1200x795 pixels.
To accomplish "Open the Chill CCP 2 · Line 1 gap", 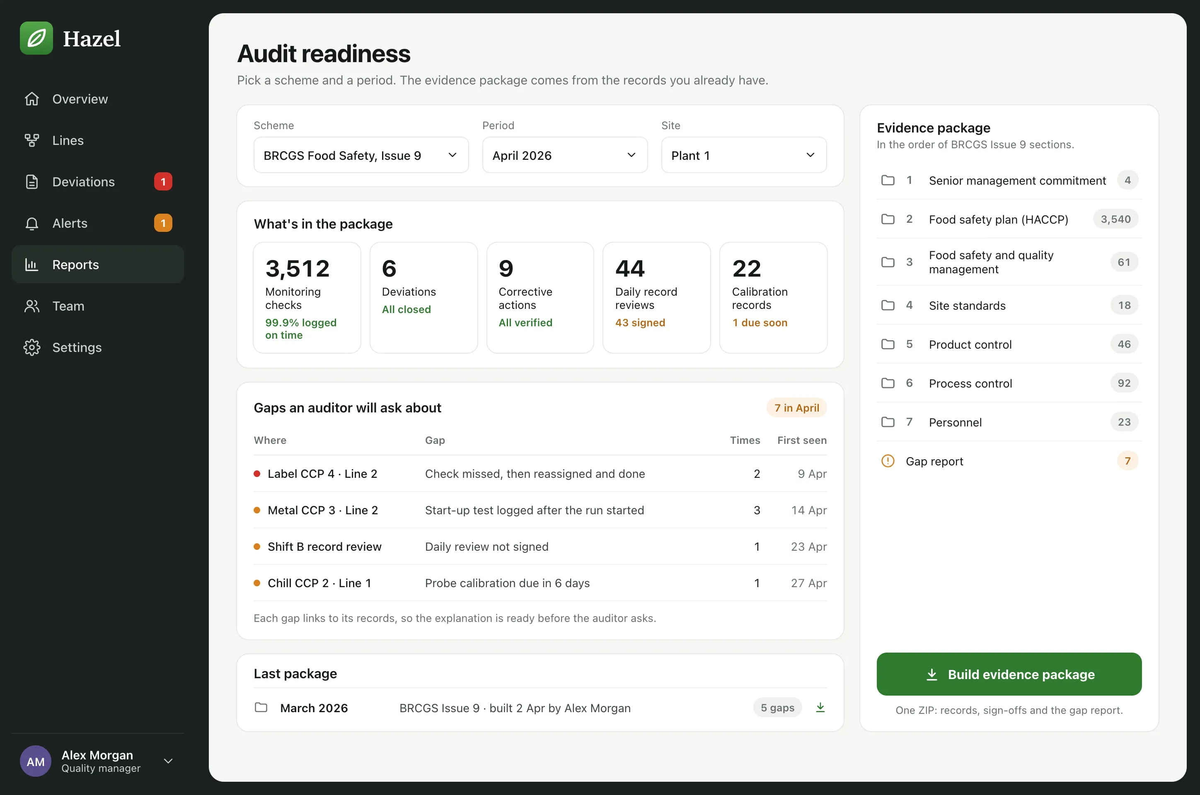I will pyautogui.click(x=540, y=583).
